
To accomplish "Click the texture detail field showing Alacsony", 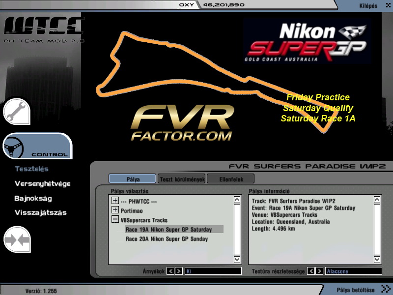I will [353, 271].
